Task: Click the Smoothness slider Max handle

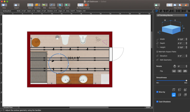Action: (186, 80)
